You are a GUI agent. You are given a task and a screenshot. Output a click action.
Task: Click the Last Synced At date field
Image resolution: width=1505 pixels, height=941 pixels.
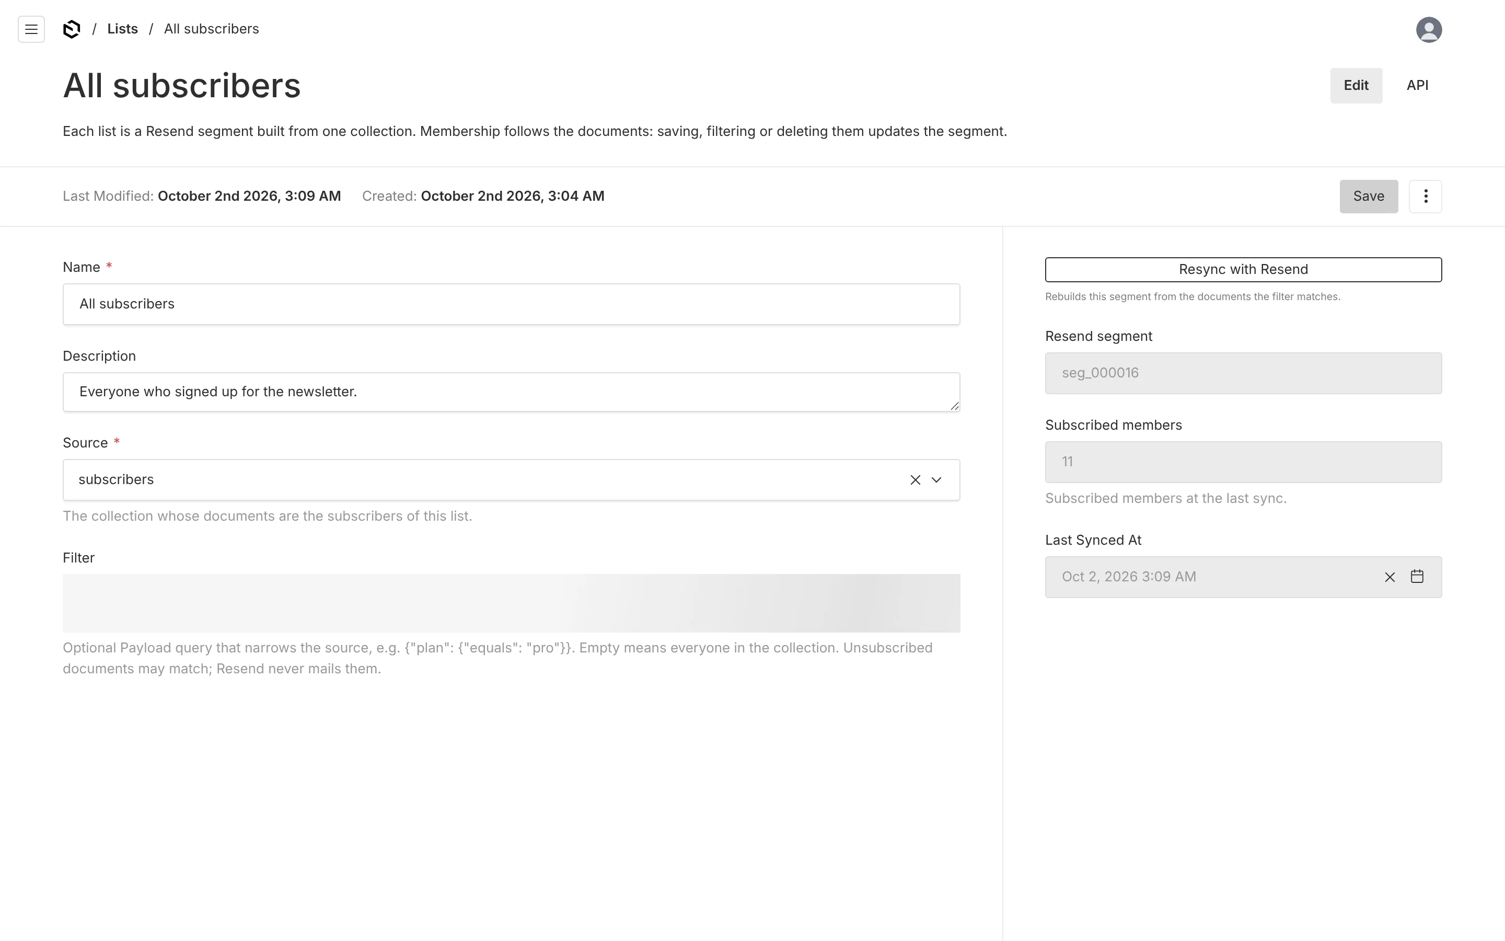click(1243, 577)
